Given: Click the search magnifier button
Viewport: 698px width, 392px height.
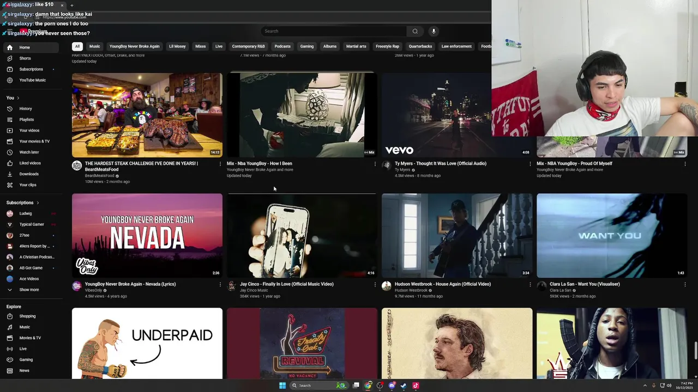Looking at the screenshot, I should (x=415, y=31).
